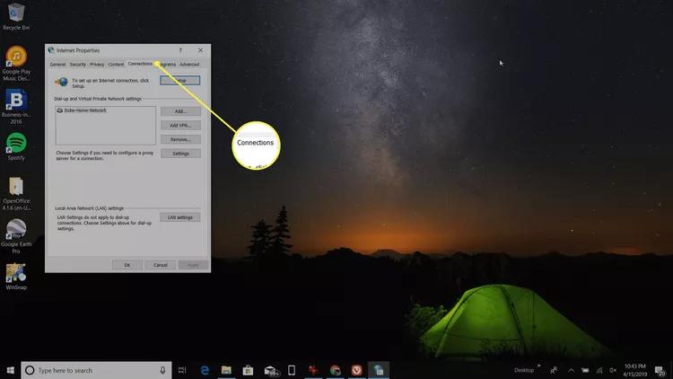Select the Internet Properties taskbar item
Viewport: 673px width, 379px height.
[378, 370]
